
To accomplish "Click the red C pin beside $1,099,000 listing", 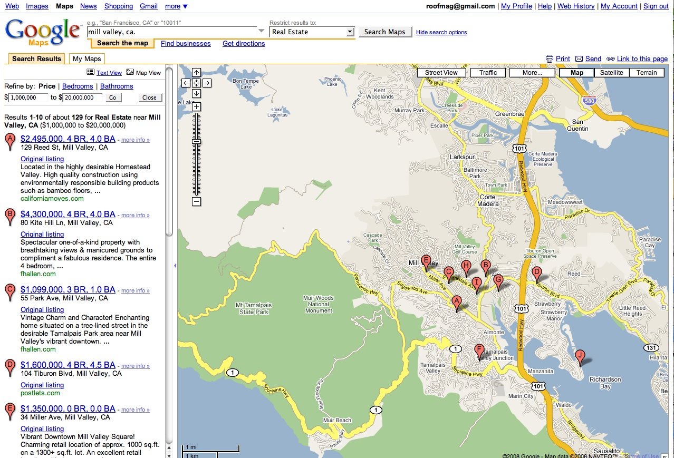I will pos(9,293).
